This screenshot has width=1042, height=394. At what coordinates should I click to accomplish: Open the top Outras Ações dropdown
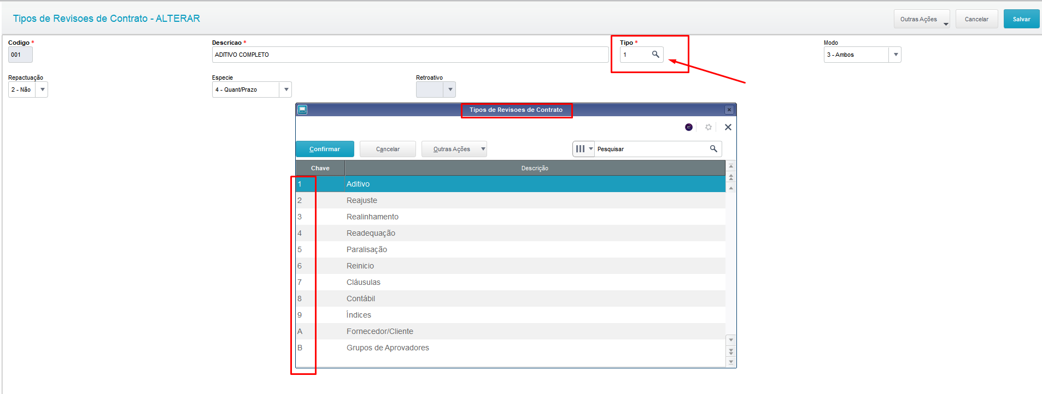[922, 19]
